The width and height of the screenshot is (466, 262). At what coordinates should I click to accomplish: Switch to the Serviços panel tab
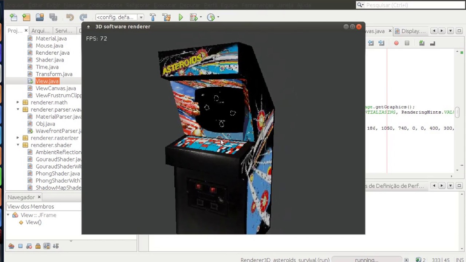coord(64,31)
